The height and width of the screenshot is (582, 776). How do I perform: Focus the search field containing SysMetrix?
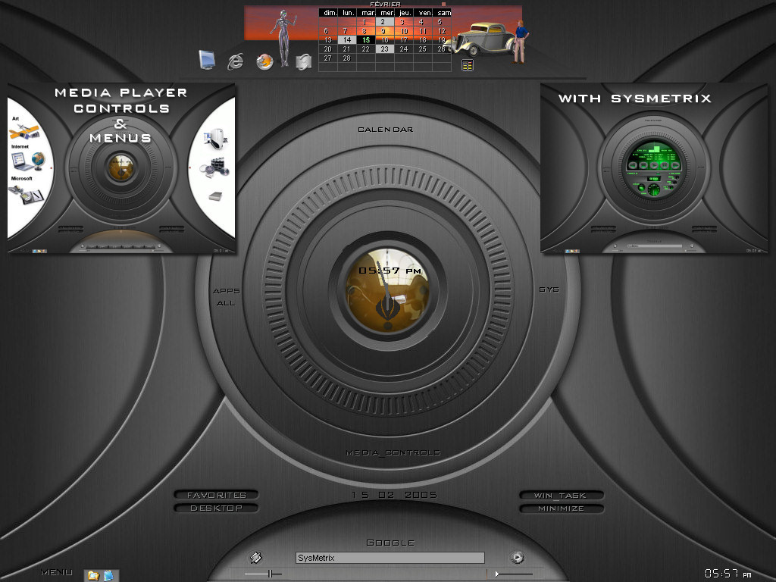click(390, 558)
